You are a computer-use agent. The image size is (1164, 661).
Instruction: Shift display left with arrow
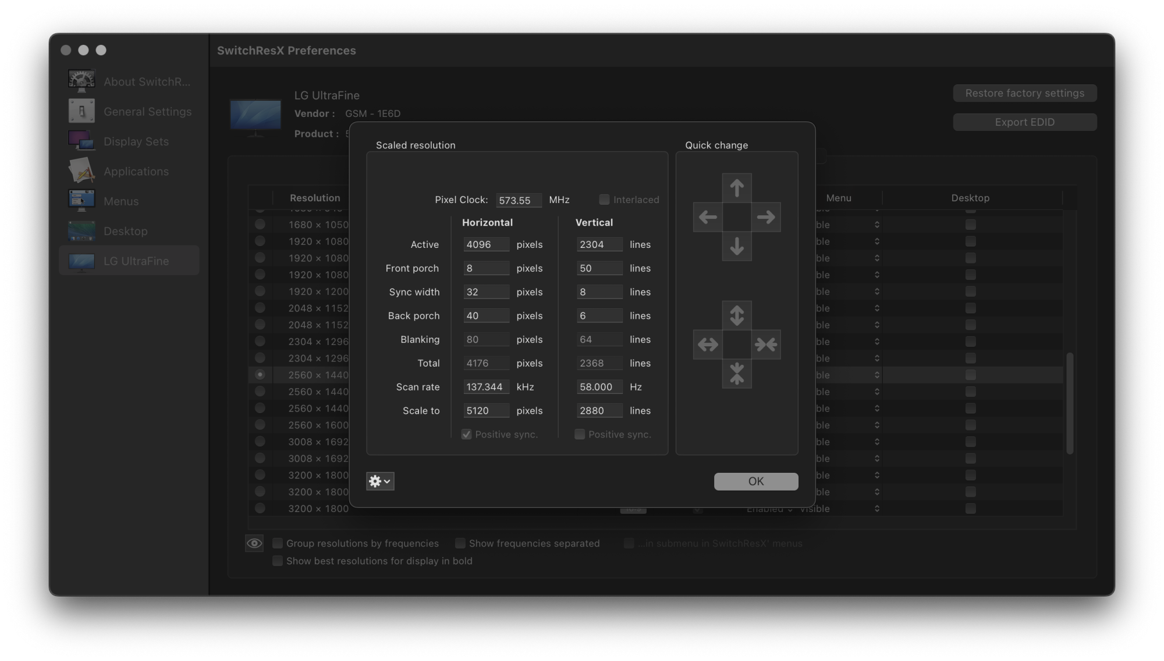point(708,217)
